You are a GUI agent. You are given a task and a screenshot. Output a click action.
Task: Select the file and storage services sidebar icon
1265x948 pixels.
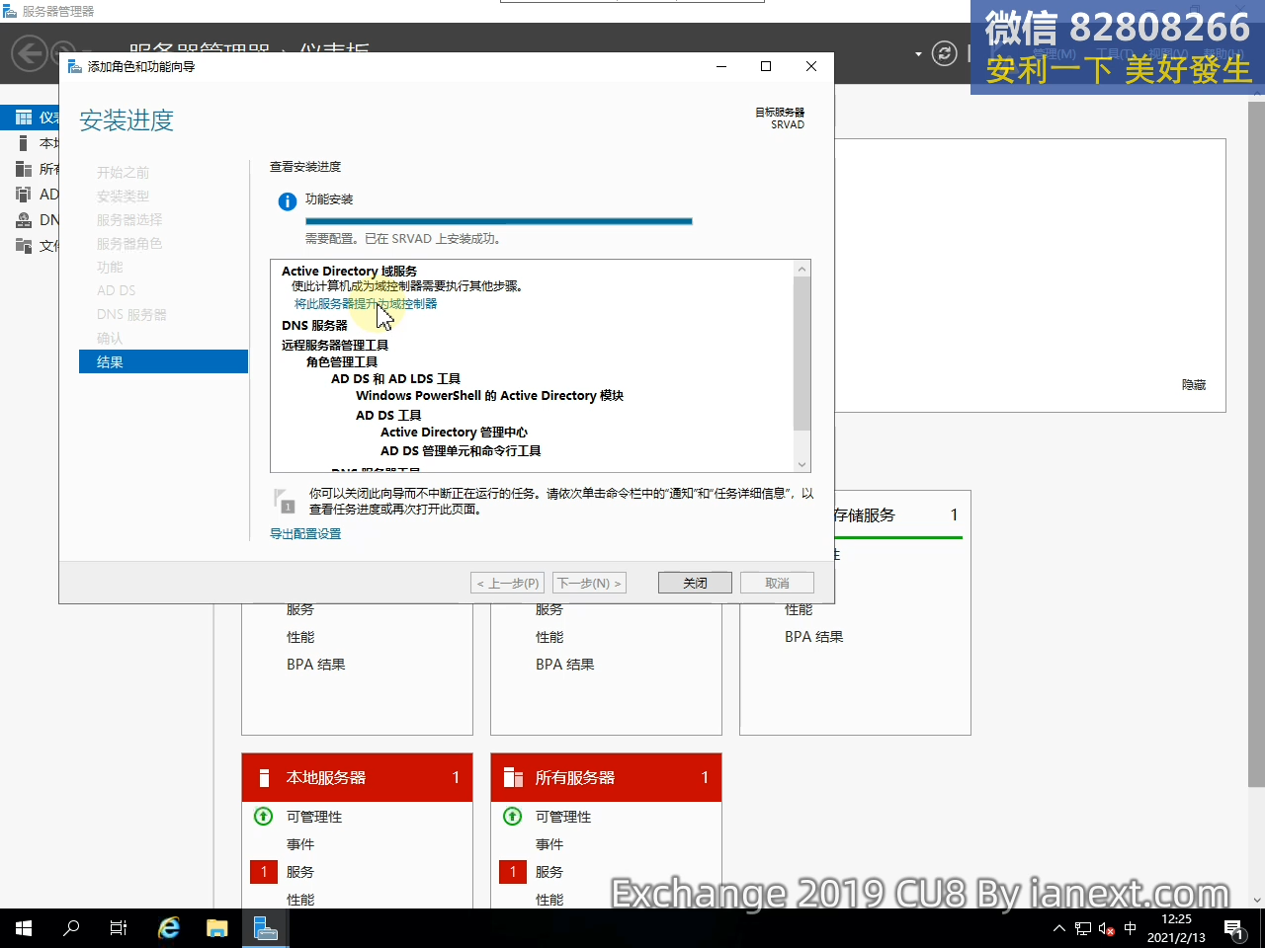24,246
